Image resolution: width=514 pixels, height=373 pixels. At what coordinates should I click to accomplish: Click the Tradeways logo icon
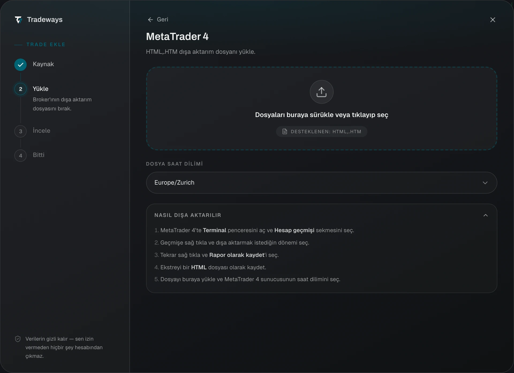click(x=18, y=20)
